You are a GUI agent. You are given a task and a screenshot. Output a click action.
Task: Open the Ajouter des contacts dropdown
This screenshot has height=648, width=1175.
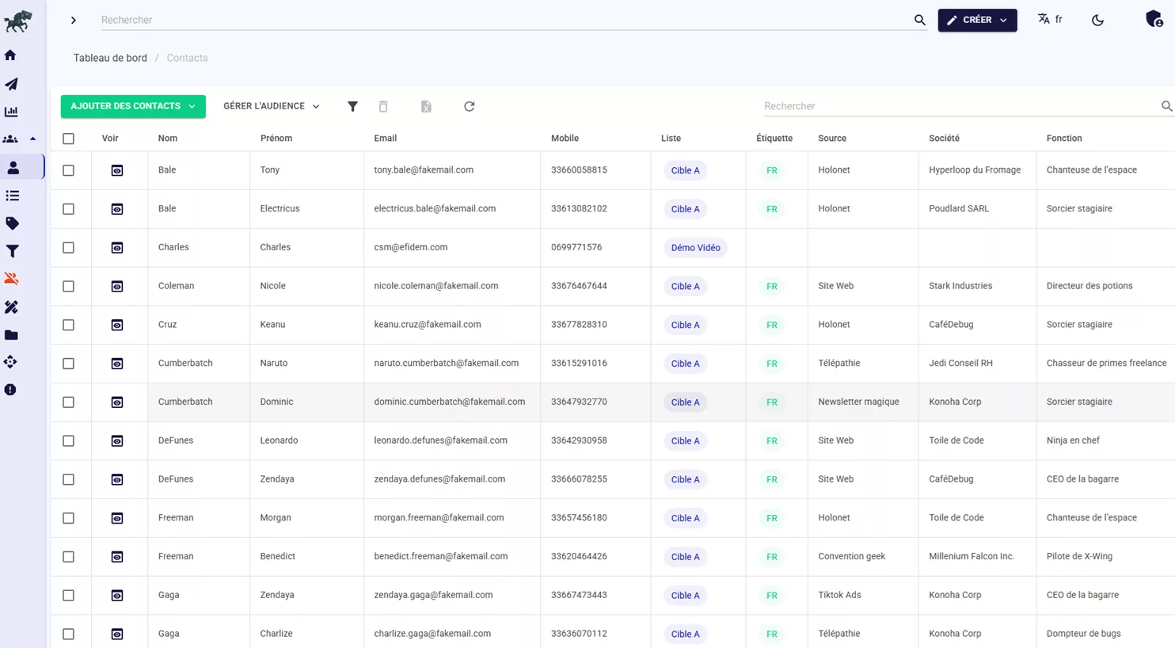(x=133, y=106)
